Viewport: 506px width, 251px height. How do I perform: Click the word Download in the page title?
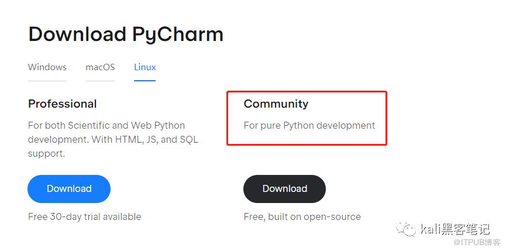[77, 34]
